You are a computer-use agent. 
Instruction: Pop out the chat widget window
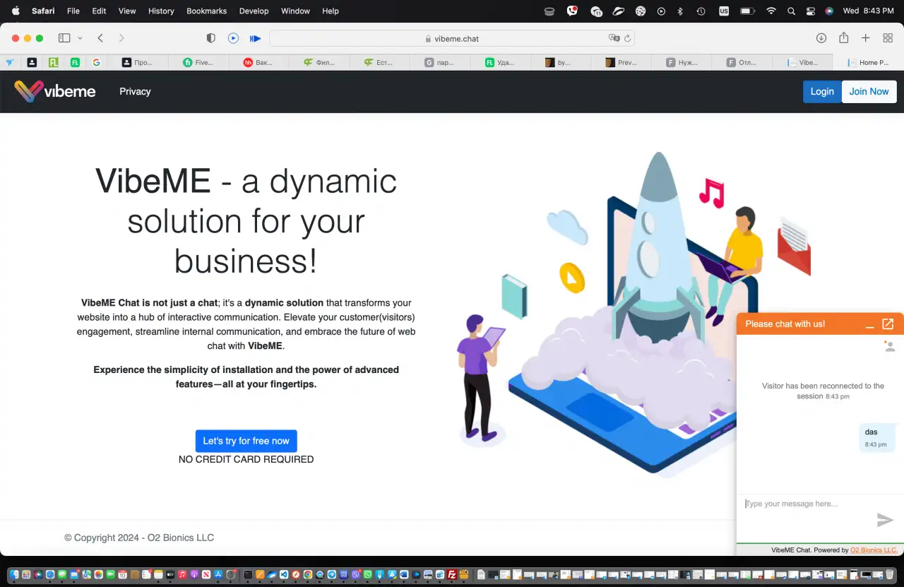pyautogui.click(x=888, y=324)
